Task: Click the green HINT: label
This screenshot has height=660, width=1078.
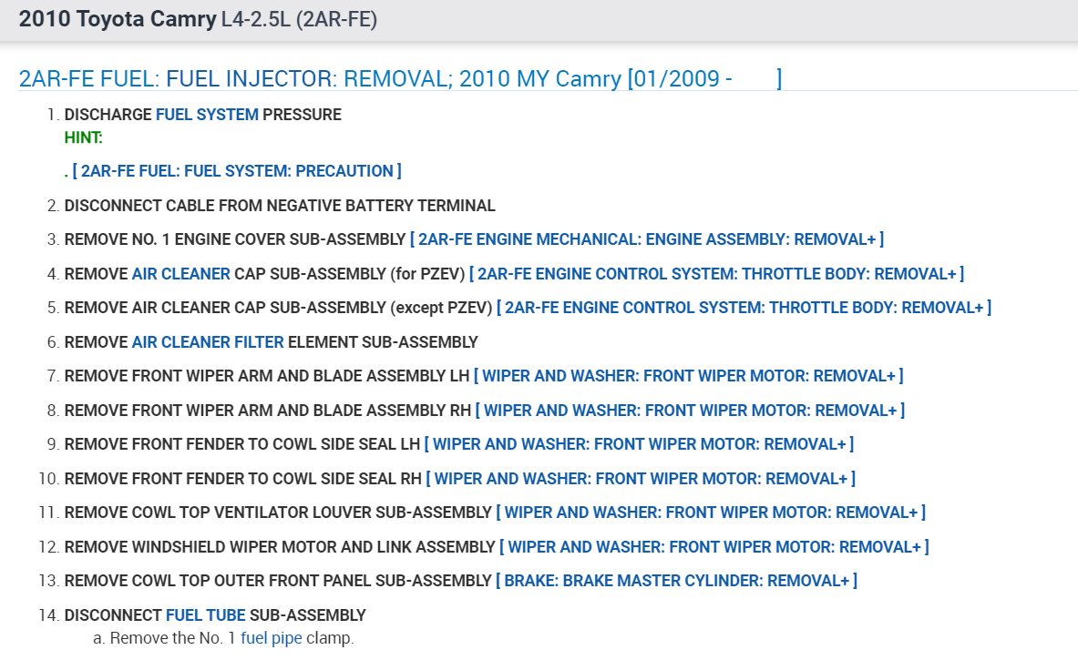Action: [x=83, y=138]
